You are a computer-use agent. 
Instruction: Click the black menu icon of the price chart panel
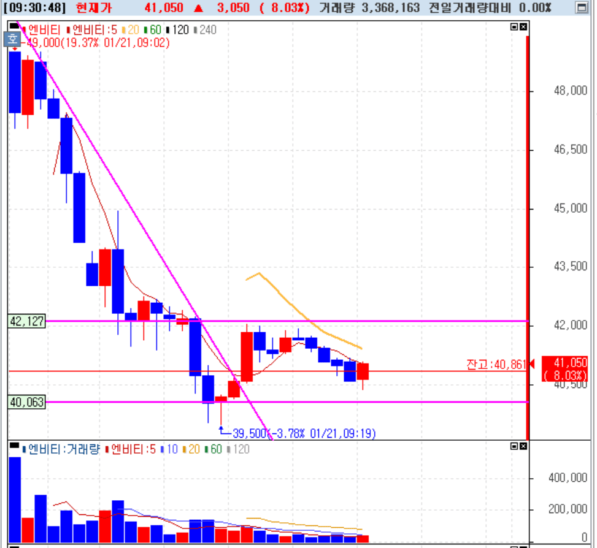tap(13, 26)
